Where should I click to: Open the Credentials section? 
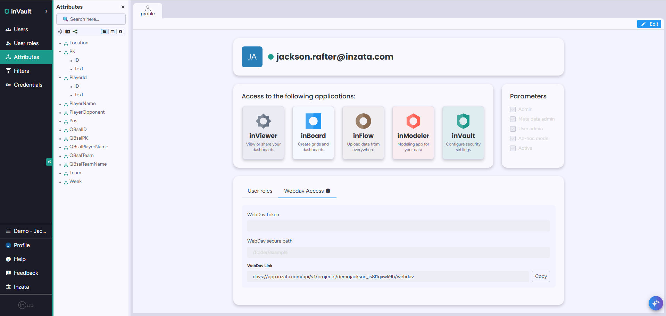pyautogui.click(x=27, y=85)
